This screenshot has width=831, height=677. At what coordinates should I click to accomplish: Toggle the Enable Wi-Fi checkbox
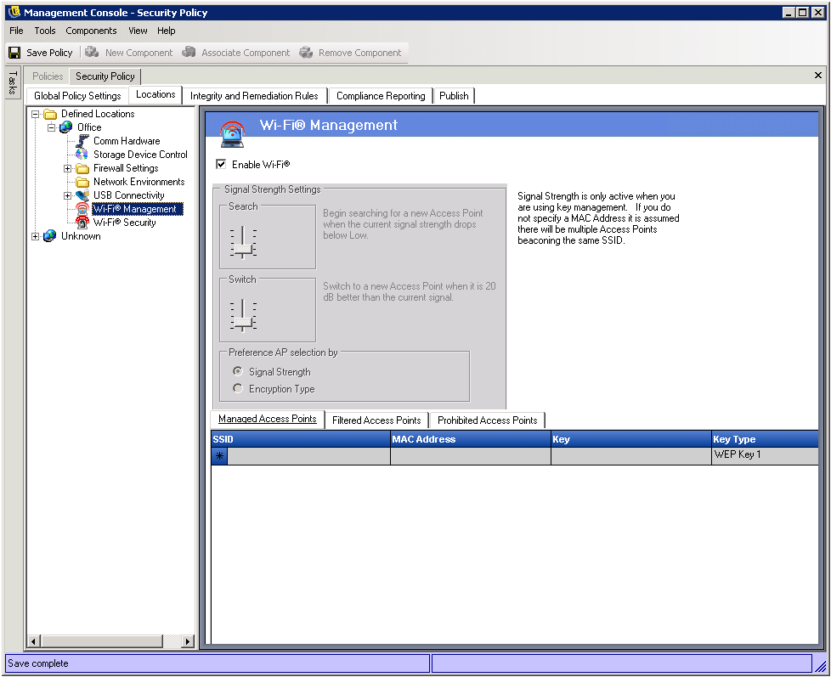coord(221,164)
